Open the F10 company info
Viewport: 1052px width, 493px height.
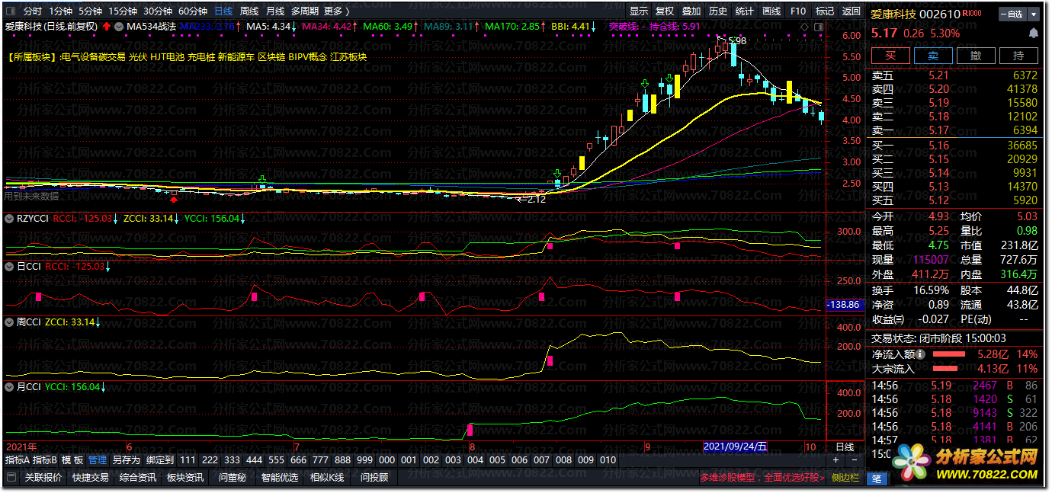click(798, 11)
